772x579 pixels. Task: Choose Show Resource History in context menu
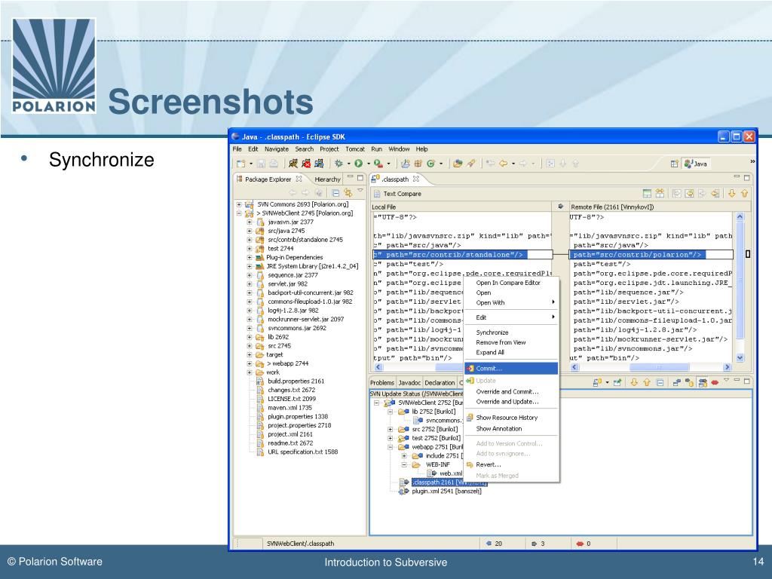point(511,418)
